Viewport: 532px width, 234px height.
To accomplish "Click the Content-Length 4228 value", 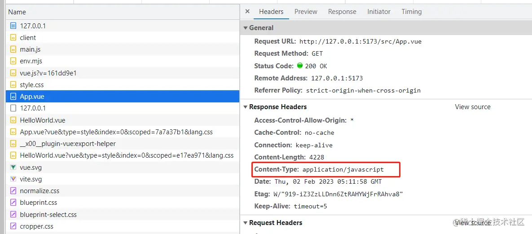I will click(317, 157).
